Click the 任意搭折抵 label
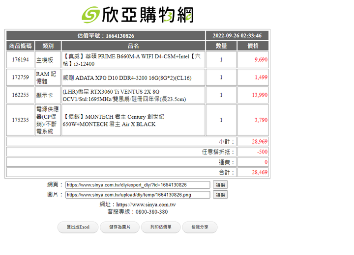This screenshot has width=354, height=255. click(218, 152)
